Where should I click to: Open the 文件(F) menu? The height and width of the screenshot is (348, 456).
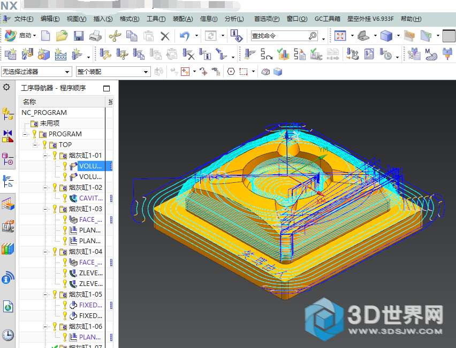click(x=24, y=19)
